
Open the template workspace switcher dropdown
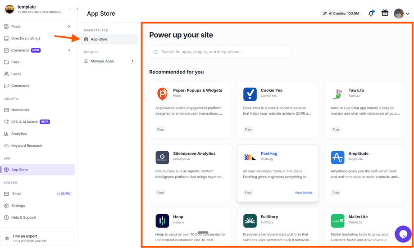tap(69, 9)
